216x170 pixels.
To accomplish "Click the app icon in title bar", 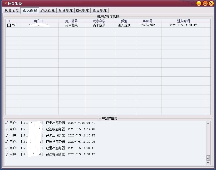I will click(x=5, y=3).
